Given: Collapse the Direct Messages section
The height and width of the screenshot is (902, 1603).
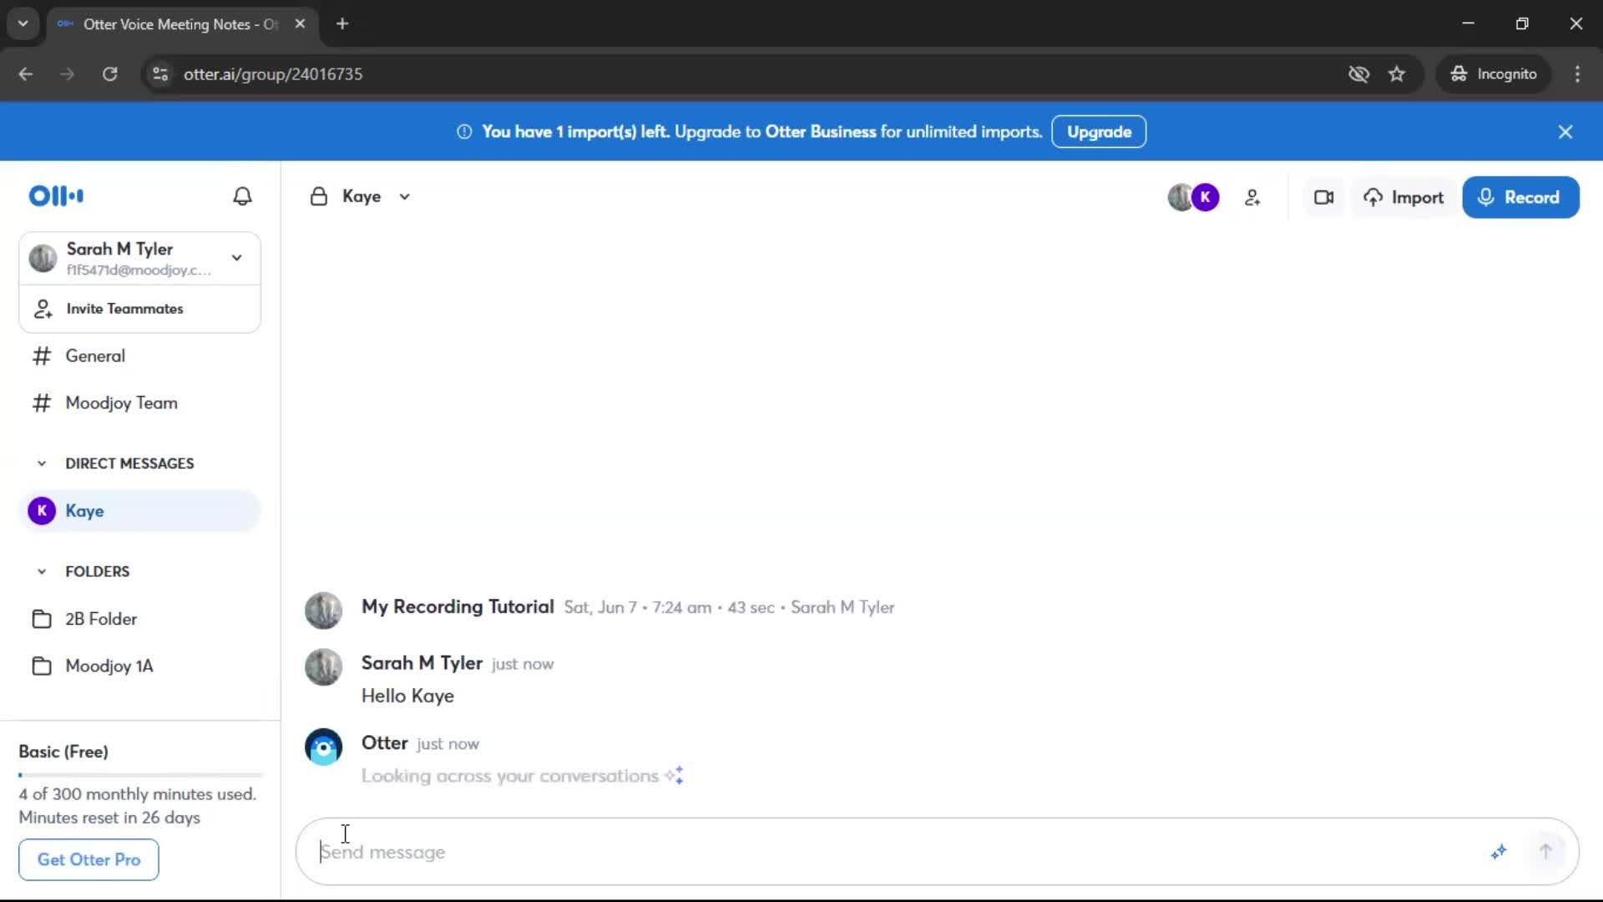Looking at the screenshot, I should [x=42, y=464].
